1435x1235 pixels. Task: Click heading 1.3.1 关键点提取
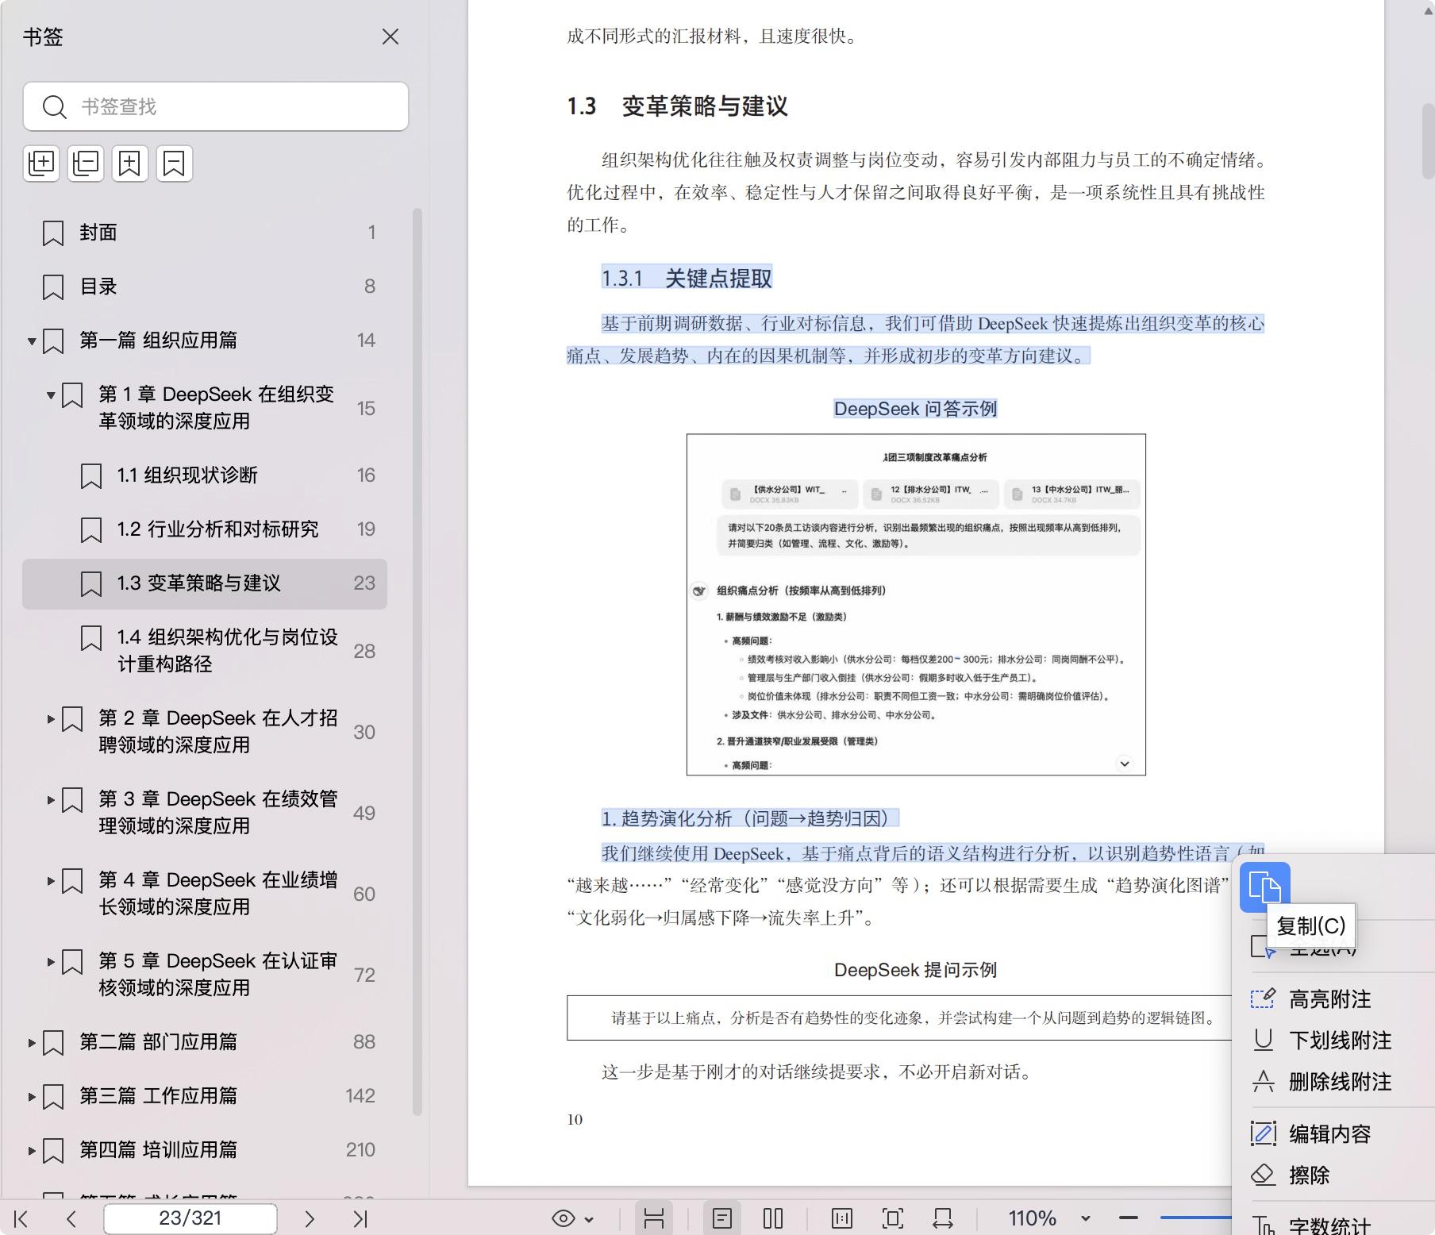tap(687, 279)
